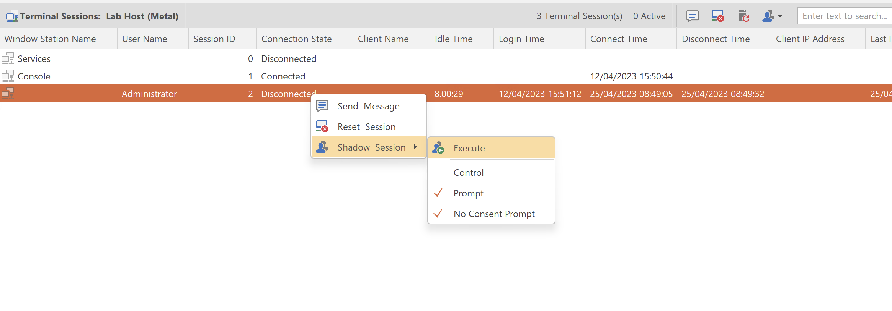The image size is (892, 311).
Task: Click the Shadow Session toolbar icon
Action: click(768, 16)
